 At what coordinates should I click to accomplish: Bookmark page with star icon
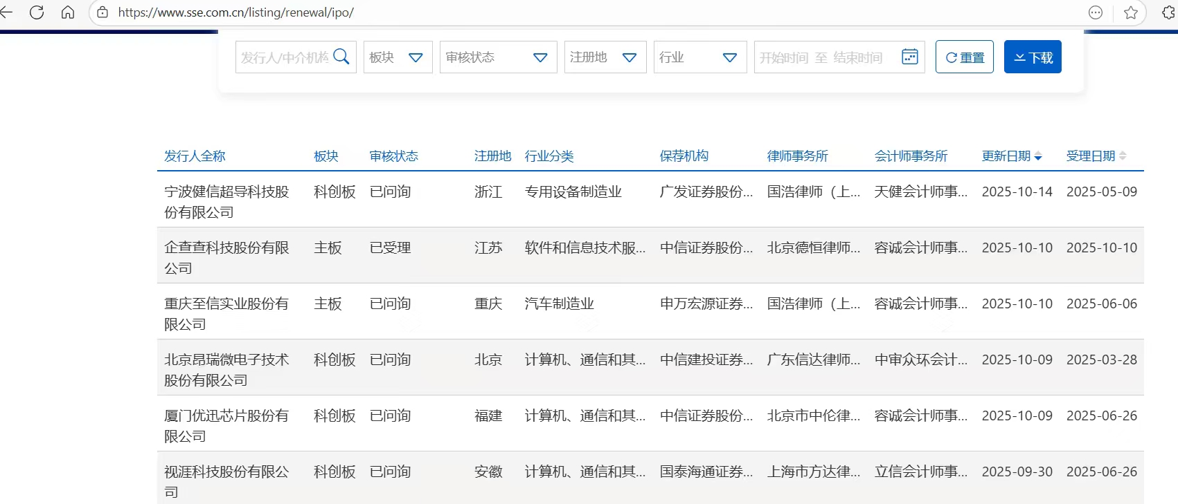click(x=1131, y=12)
